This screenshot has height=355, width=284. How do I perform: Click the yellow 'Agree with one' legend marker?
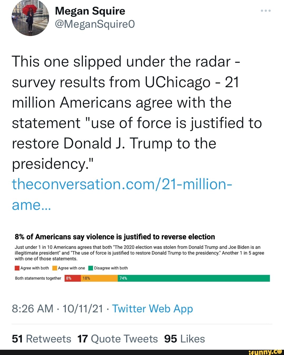[x=54, y=268]
